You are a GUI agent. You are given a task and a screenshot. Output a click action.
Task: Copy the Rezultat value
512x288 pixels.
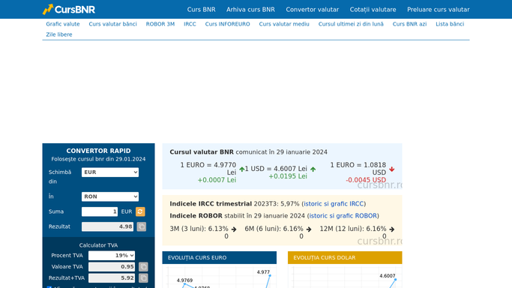pos(142,226)
